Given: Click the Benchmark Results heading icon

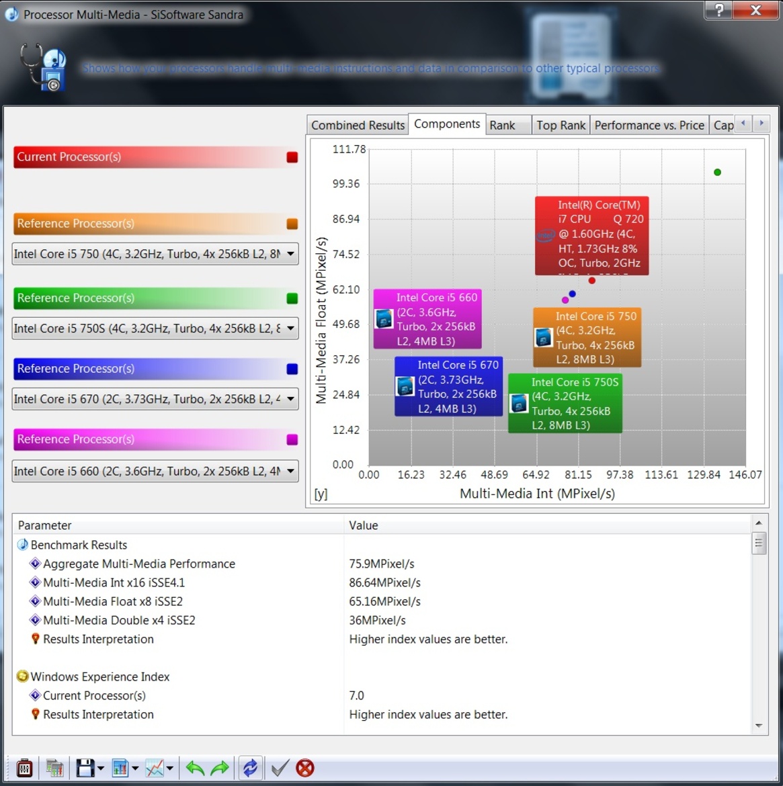Looking at the screenshot, I should pos(23,545).
